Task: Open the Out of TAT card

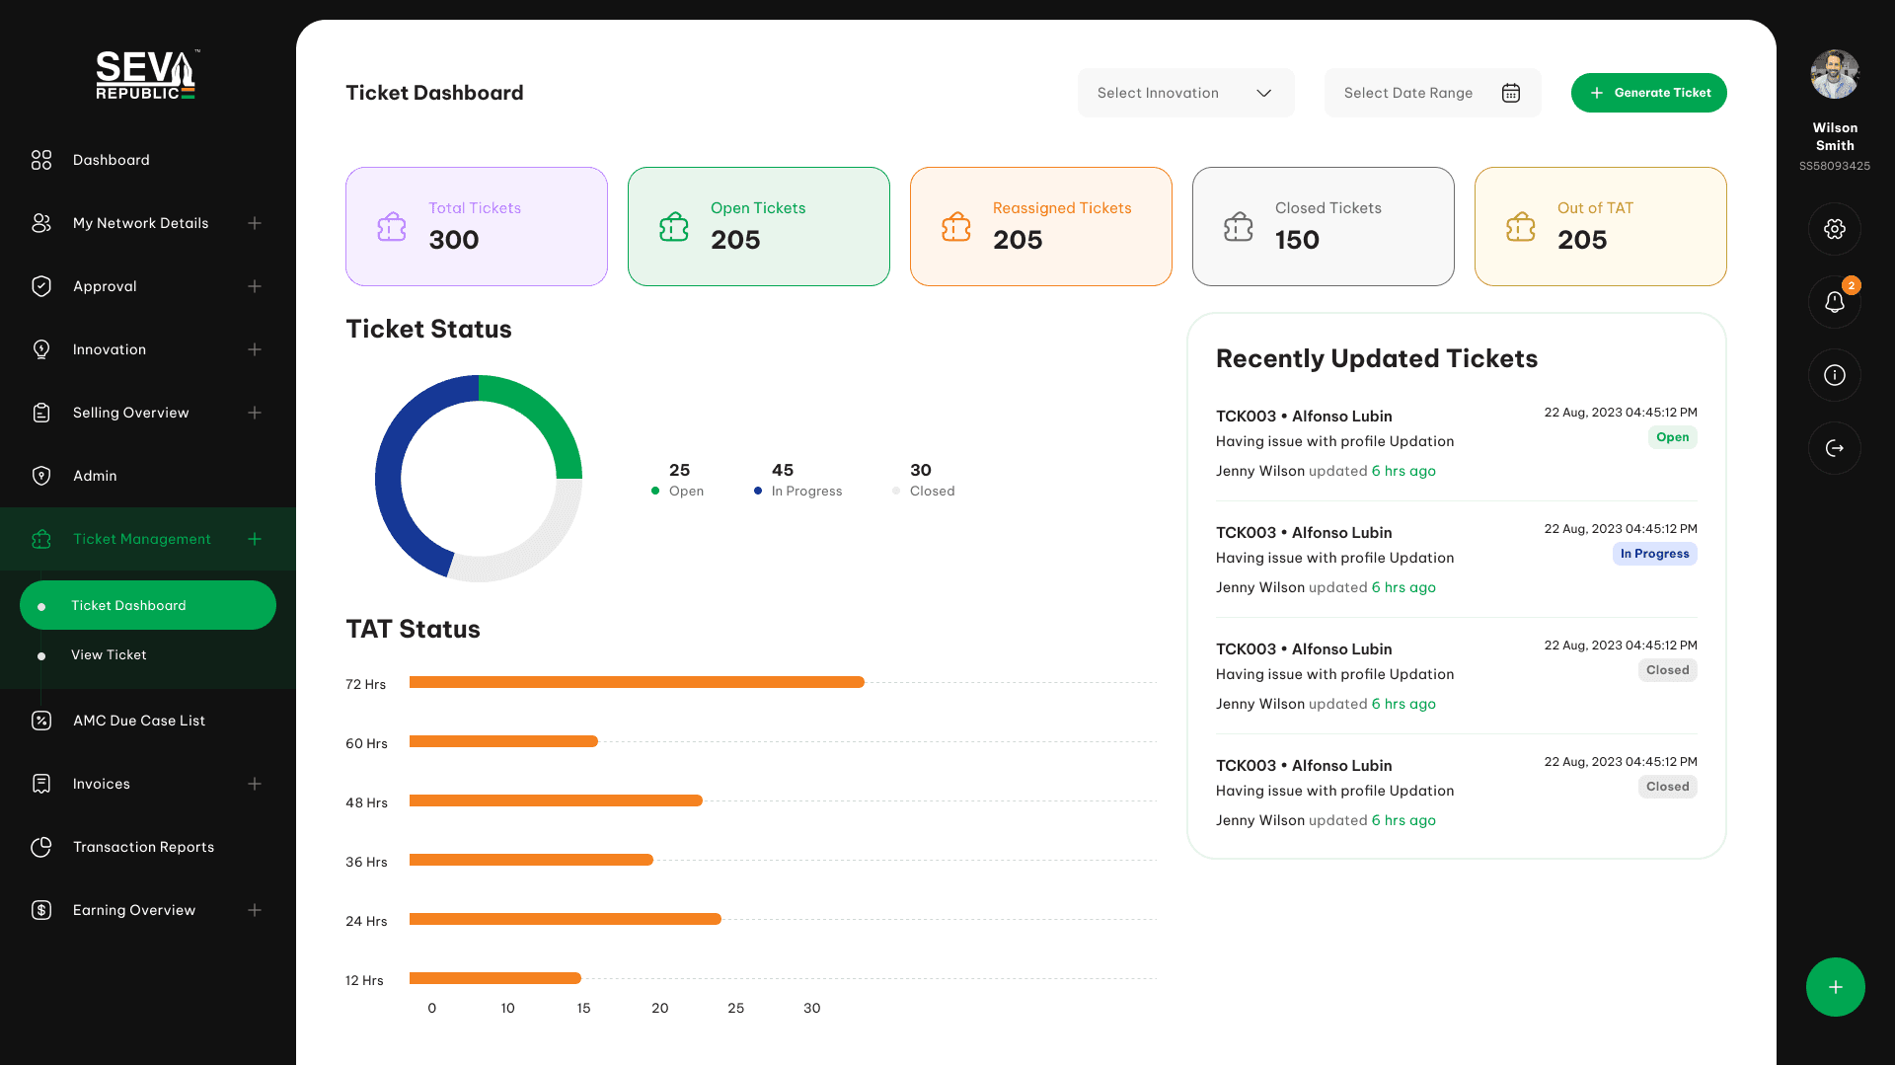Action: pos(1600,227)
